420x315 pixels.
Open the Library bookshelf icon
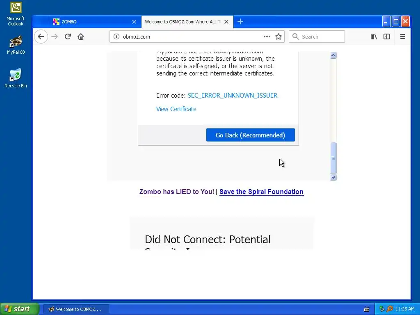tap(374, 37)
